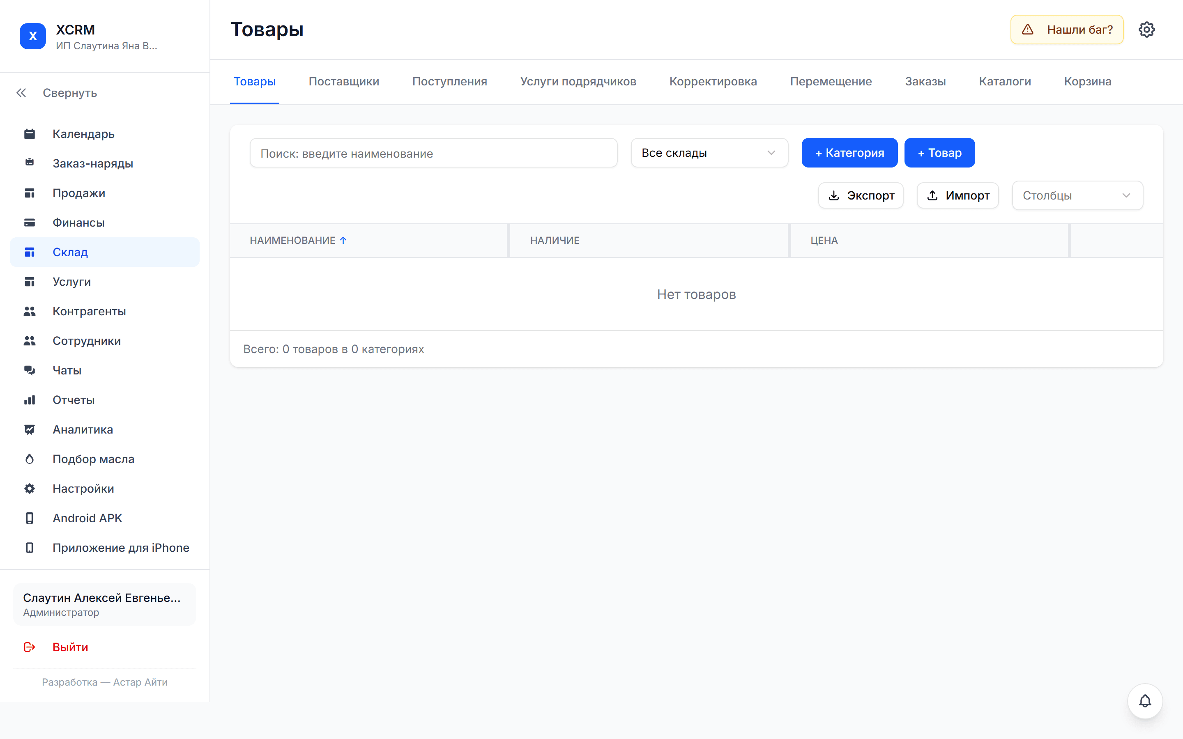
Task: Add new product with + Товар
Action: pos(939,153)
